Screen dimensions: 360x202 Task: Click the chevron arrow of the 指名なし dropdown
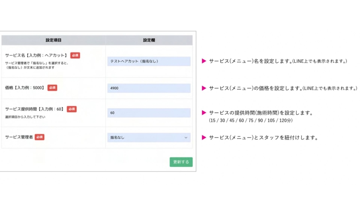(186, 137)
